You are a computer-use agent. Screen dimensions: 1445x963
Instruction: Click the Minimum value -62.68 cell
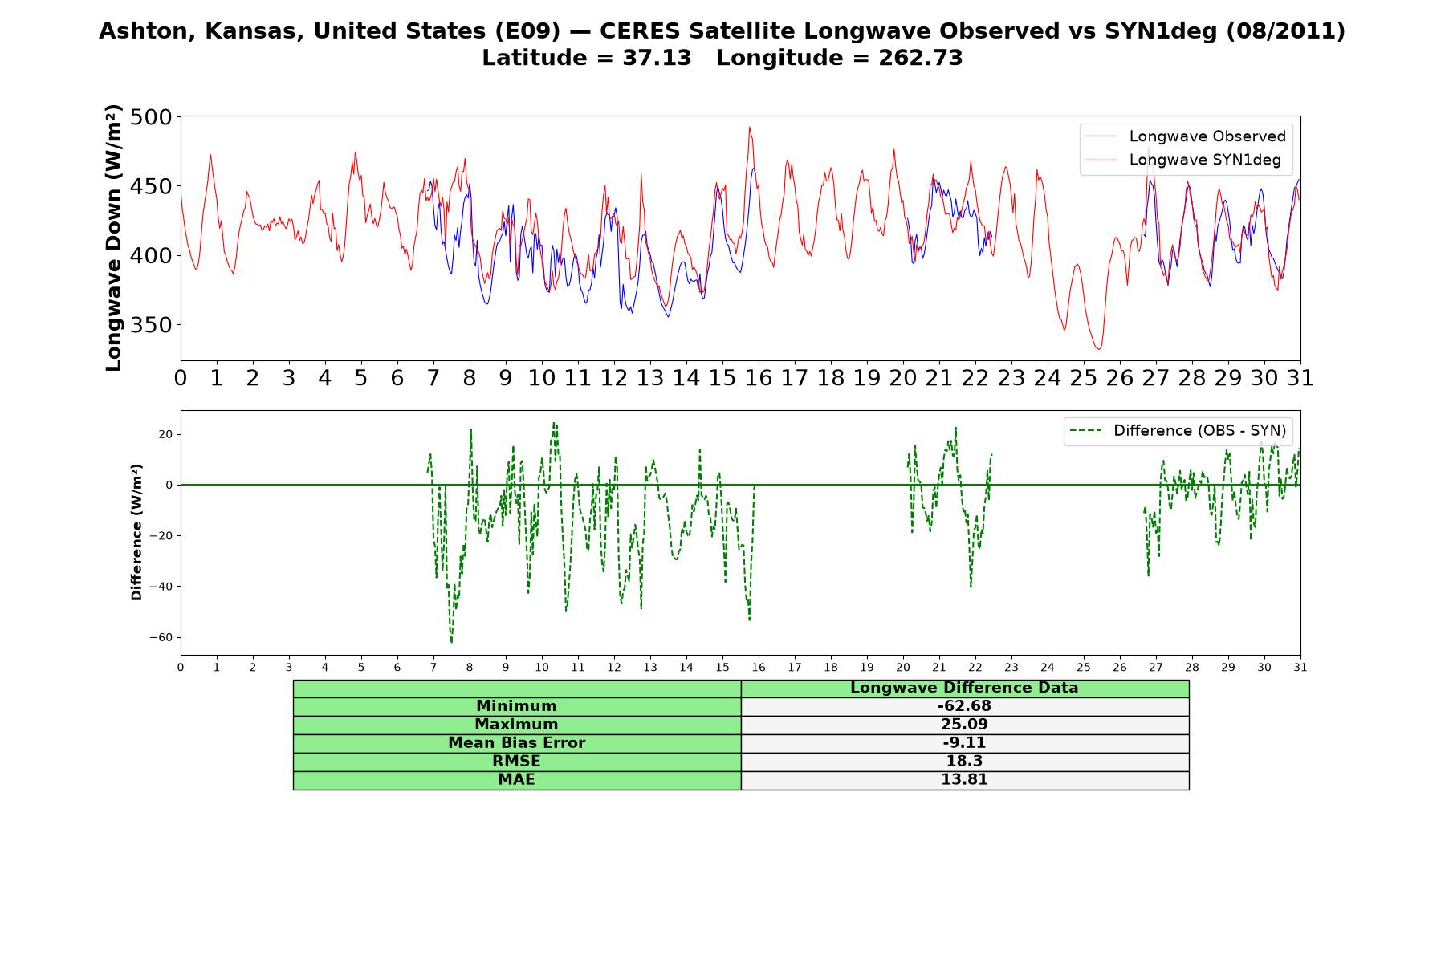965,706
